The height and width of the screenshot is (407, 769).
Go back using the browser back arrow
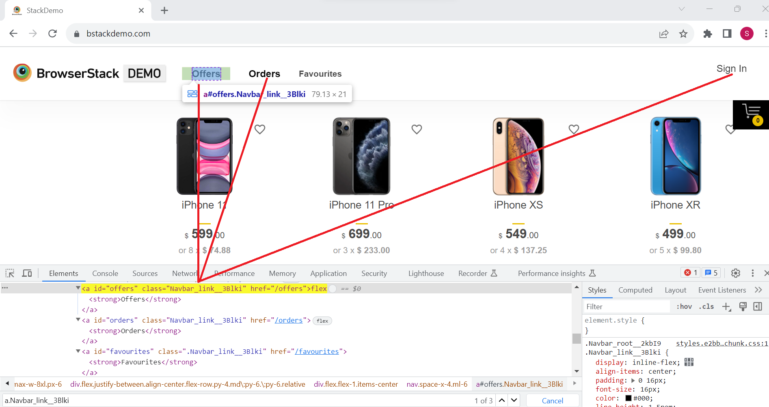[13, 33]
